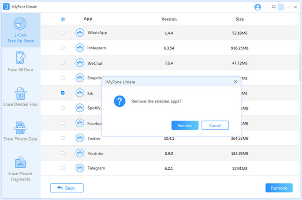302x200 pixels.
Task: Click the feedback chat bubble icon
Action: click(x=274, y=7)
